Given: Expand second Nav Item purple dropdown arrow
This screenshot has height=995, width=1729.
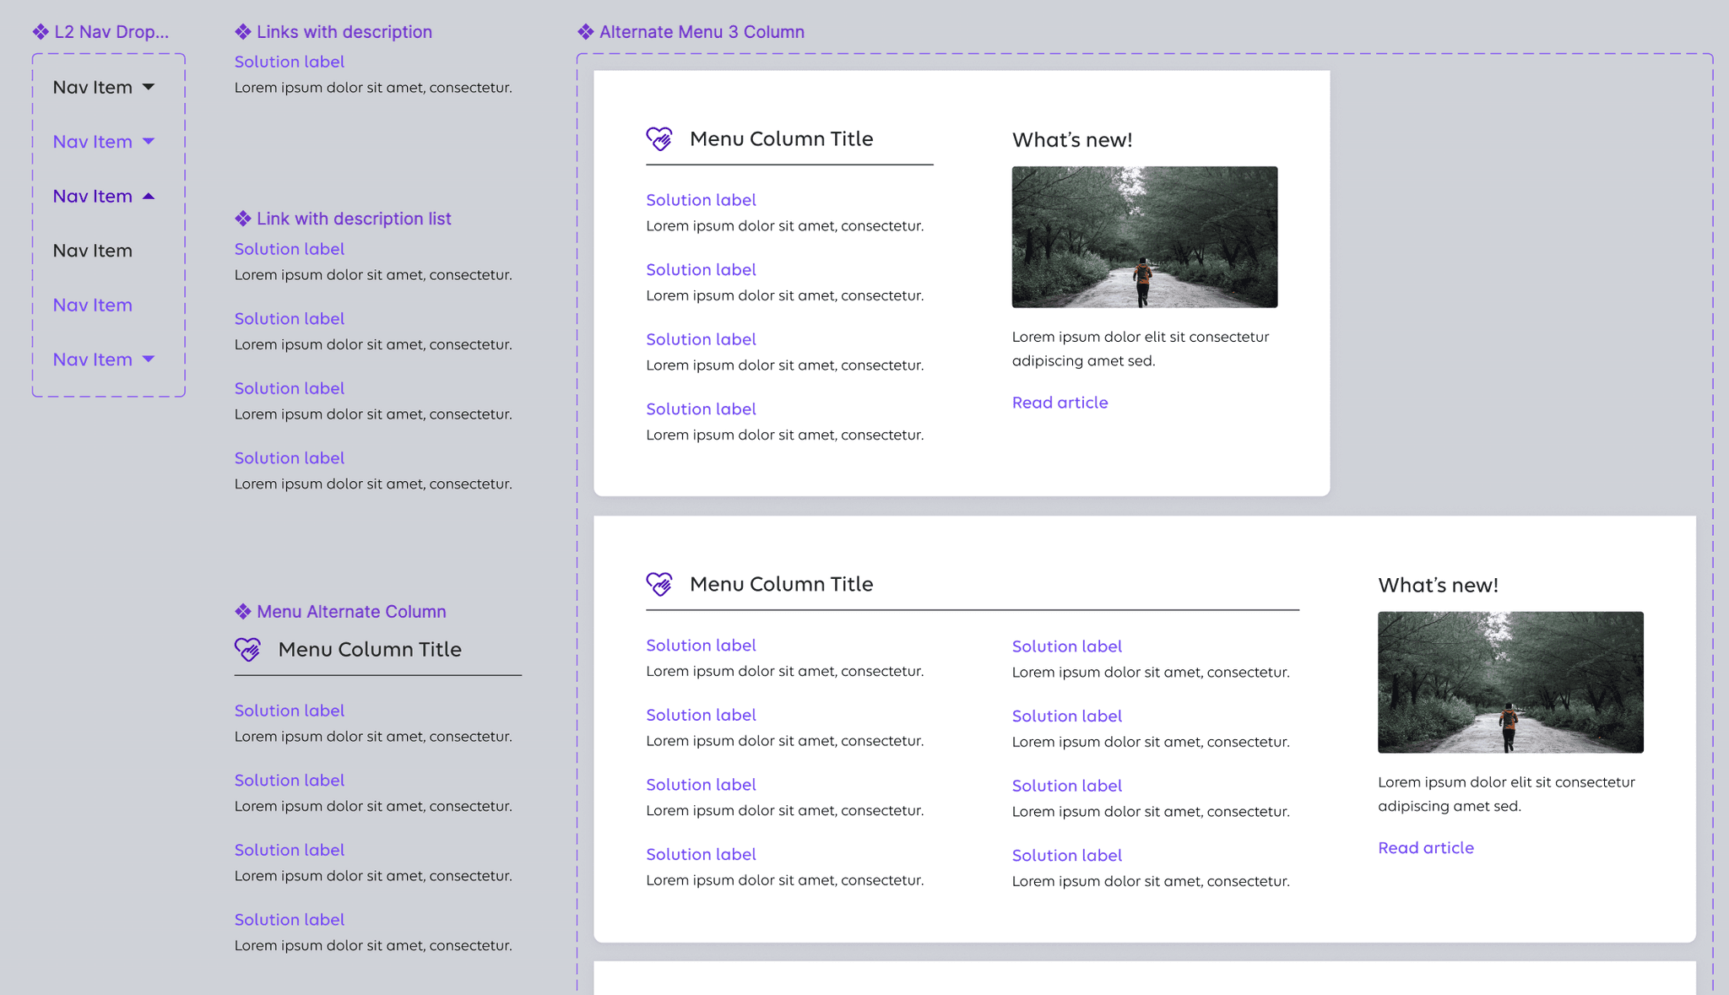Looking at the screenshot, I should 149,141.
